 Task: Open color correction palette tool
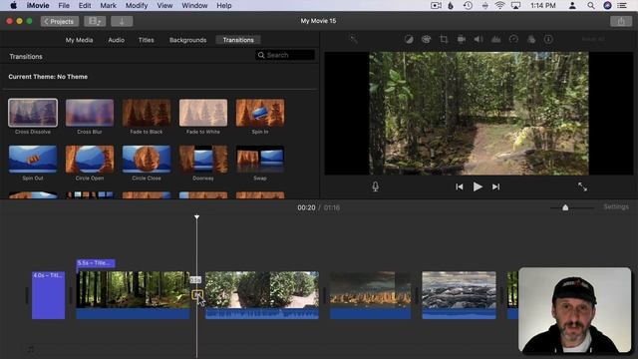coord(426,40)
